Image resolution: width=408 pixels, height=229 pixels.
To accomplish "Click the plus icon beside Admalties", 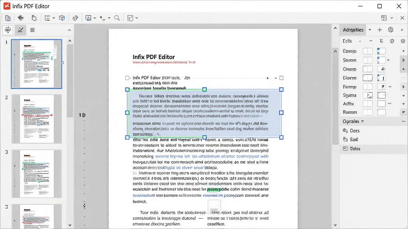I will [380, 30].
